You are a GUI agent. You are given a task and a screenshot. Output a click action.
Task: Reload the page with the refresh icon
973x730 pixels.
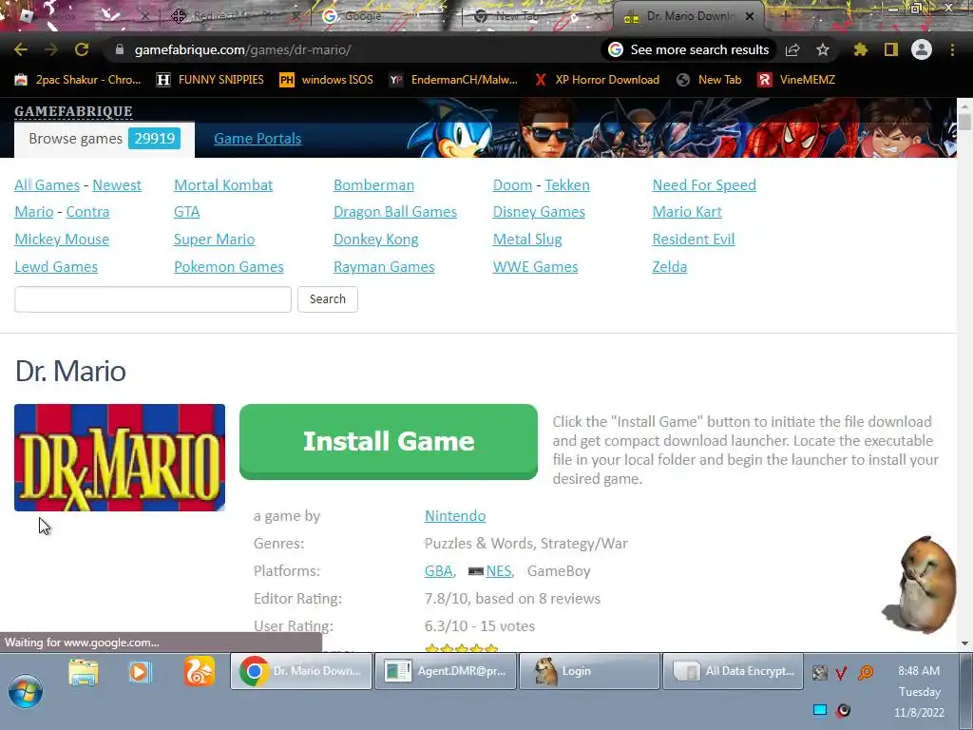tap(82, 49)
